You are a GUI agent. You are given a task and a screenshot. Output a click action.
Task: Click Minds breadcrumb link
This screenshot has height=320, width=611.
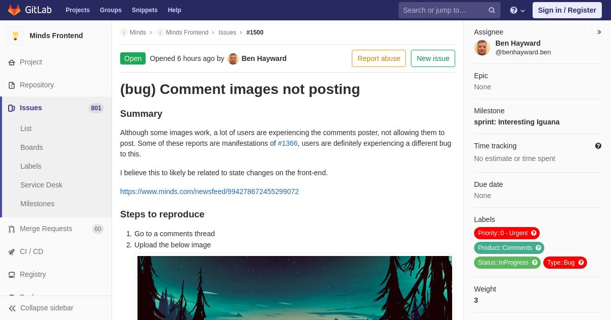(138, 33)
